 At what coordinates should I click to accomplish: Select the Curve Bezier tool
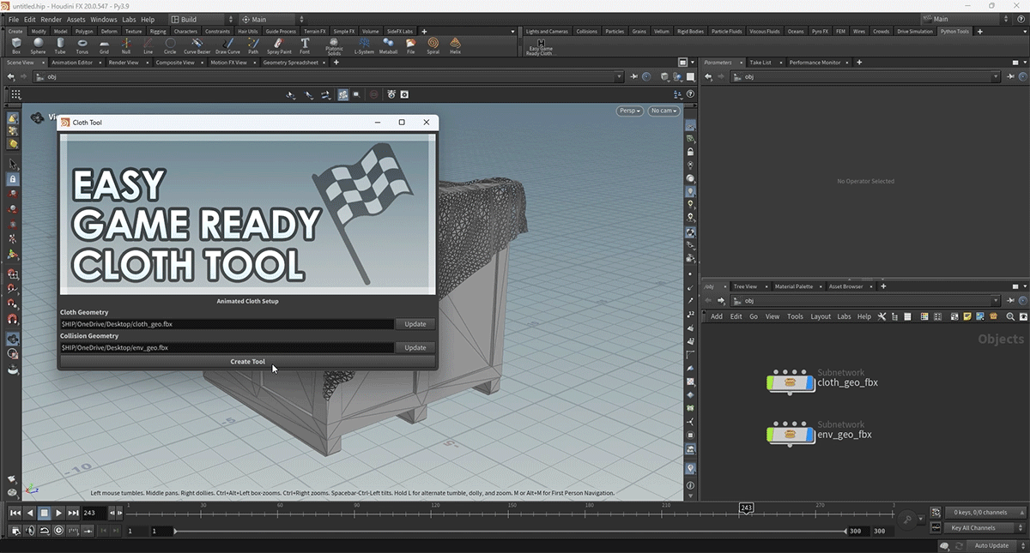[x=197, y=45]
